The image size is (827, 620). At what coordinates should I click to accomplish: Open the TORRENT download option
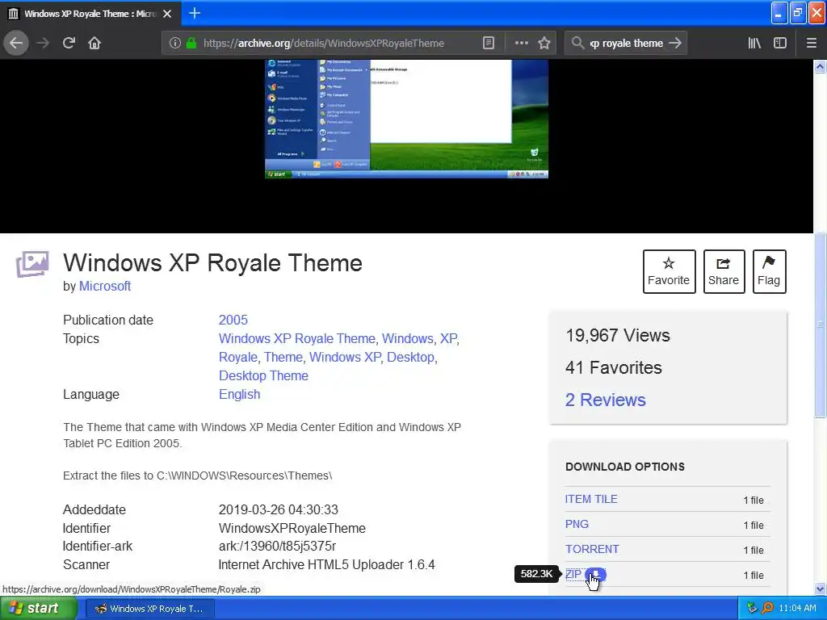(592, 549)
